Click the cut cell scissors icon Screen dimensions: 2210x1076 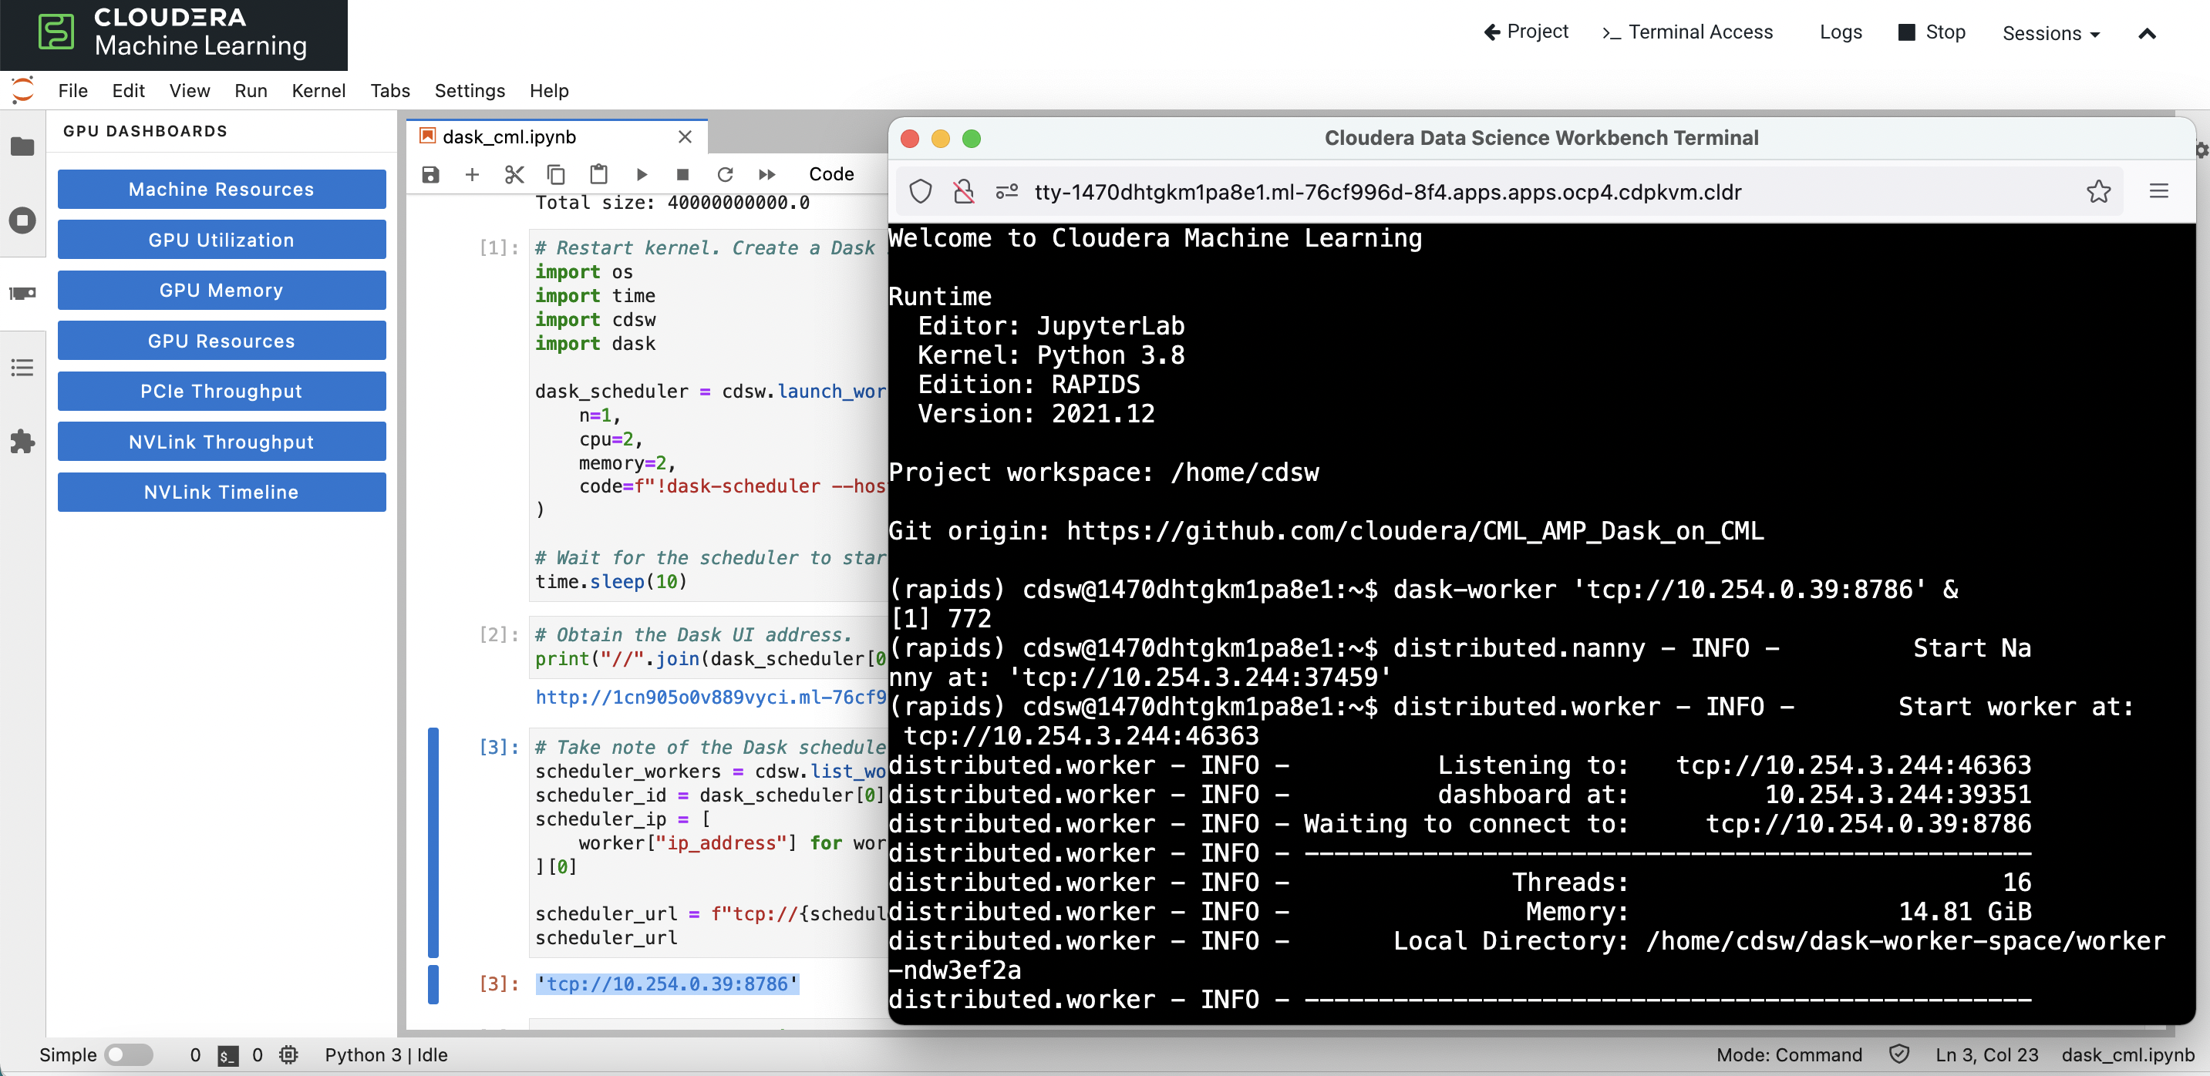(514, 174)
